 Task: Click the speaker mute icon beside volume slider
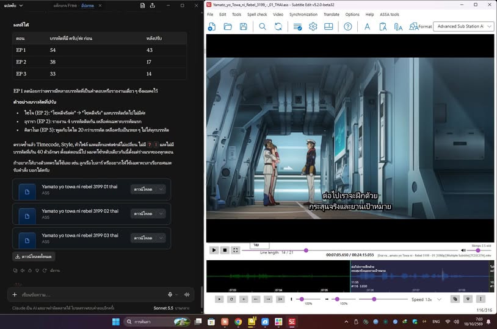tap(463, 250)
